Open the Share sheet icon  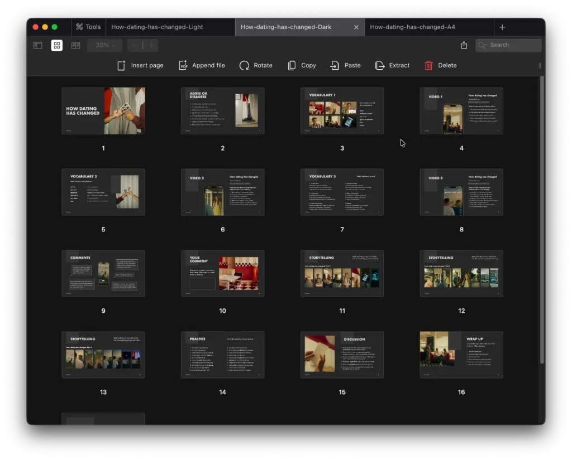[x=464, y=45]
